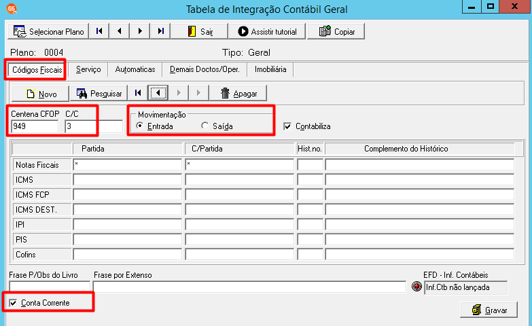Go to last plan record arrow
This screenshot has width=532, height=326.
(161, 31)
